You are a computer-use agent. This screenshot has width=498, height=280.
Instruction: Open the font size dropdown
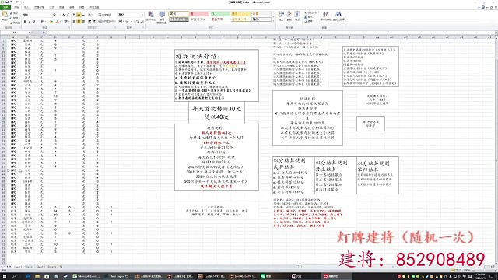pyautogui.click(x=60, y=15)
